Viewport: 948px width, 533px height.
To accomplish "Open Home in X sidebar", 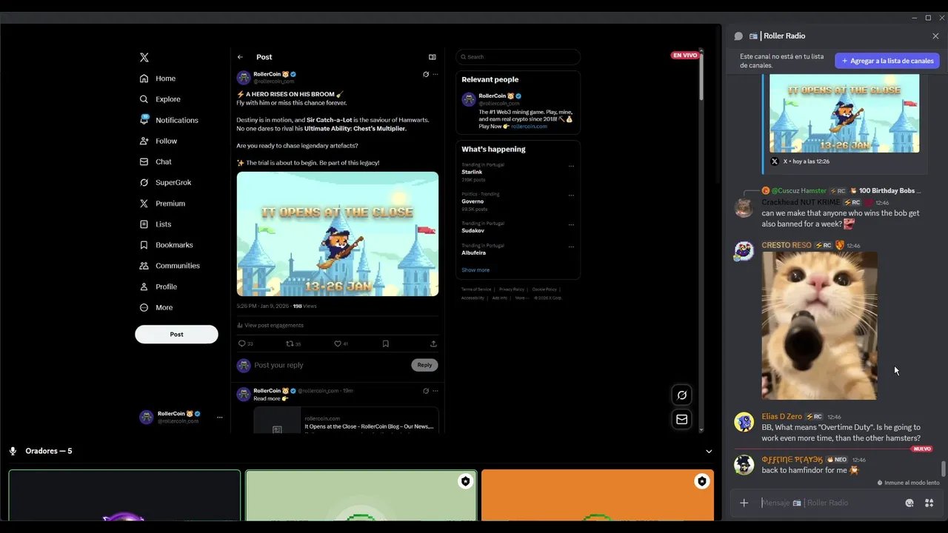I will (x=158, y=78).
